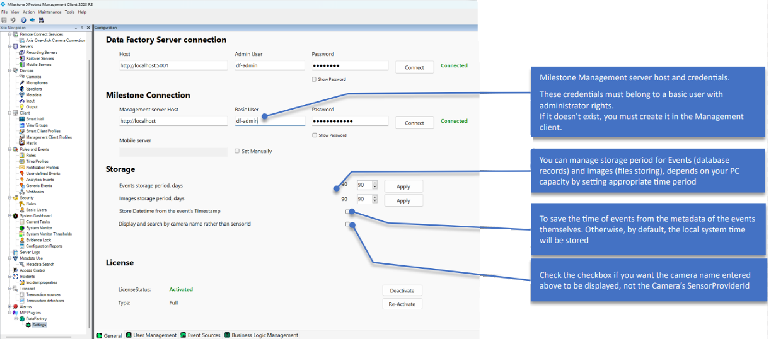Select the View Groups icon
This screenshot has height=339, width=768.
(22, 125)
